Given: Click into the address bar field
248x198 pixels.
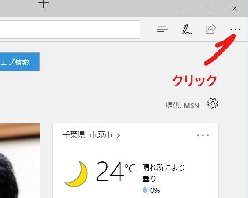Looking at the screenshot, I should click(70, 30).
